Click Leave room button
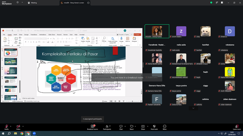 [237, 127]
